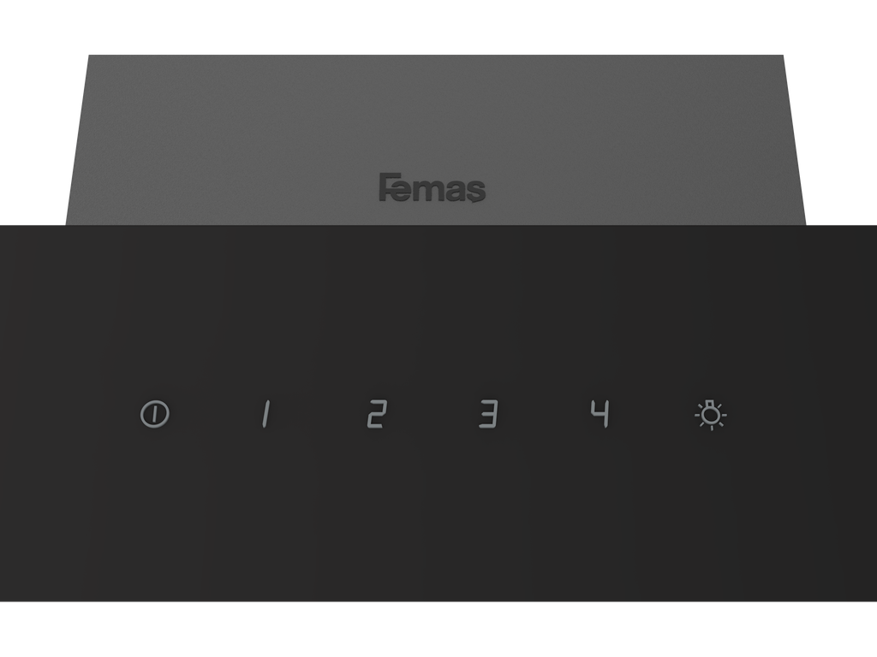Screen dimensions: 877x657
Task: Select fan speed 2 on the panel
Action: [x=377, y=414]
